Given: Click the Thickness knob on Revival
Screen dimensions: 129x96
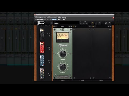Looking at the screenshot, I should (x=63, y=67).
